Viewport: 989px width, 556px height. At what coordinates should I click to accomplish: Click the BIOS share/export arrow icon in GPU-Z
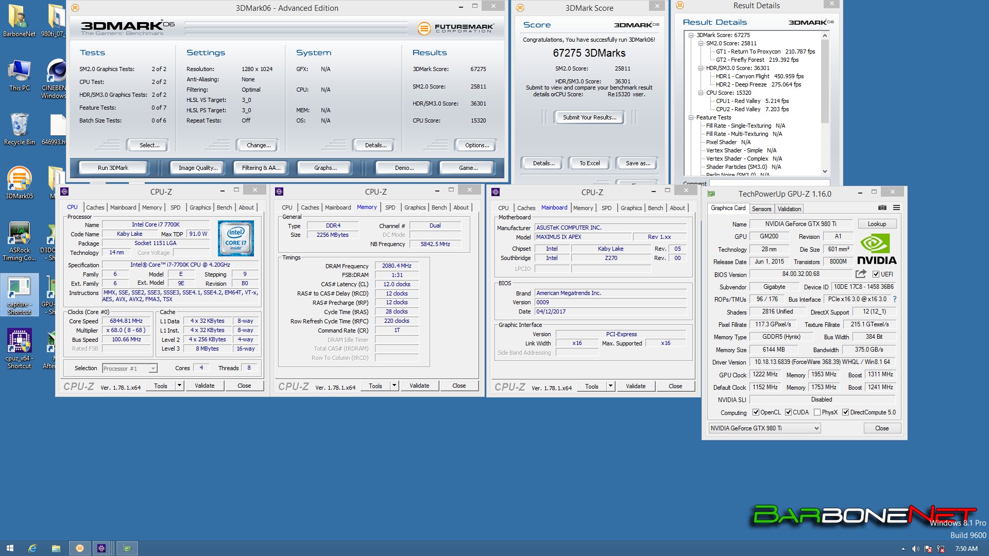[x=861, y=274]
